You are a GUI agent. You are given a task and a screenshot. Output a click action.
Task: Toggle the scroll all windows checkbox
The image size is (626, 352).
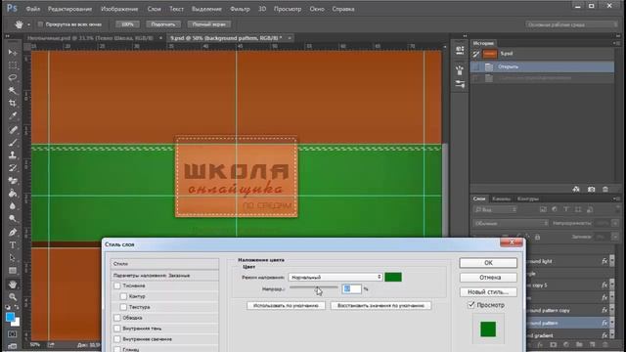[40, 24]
